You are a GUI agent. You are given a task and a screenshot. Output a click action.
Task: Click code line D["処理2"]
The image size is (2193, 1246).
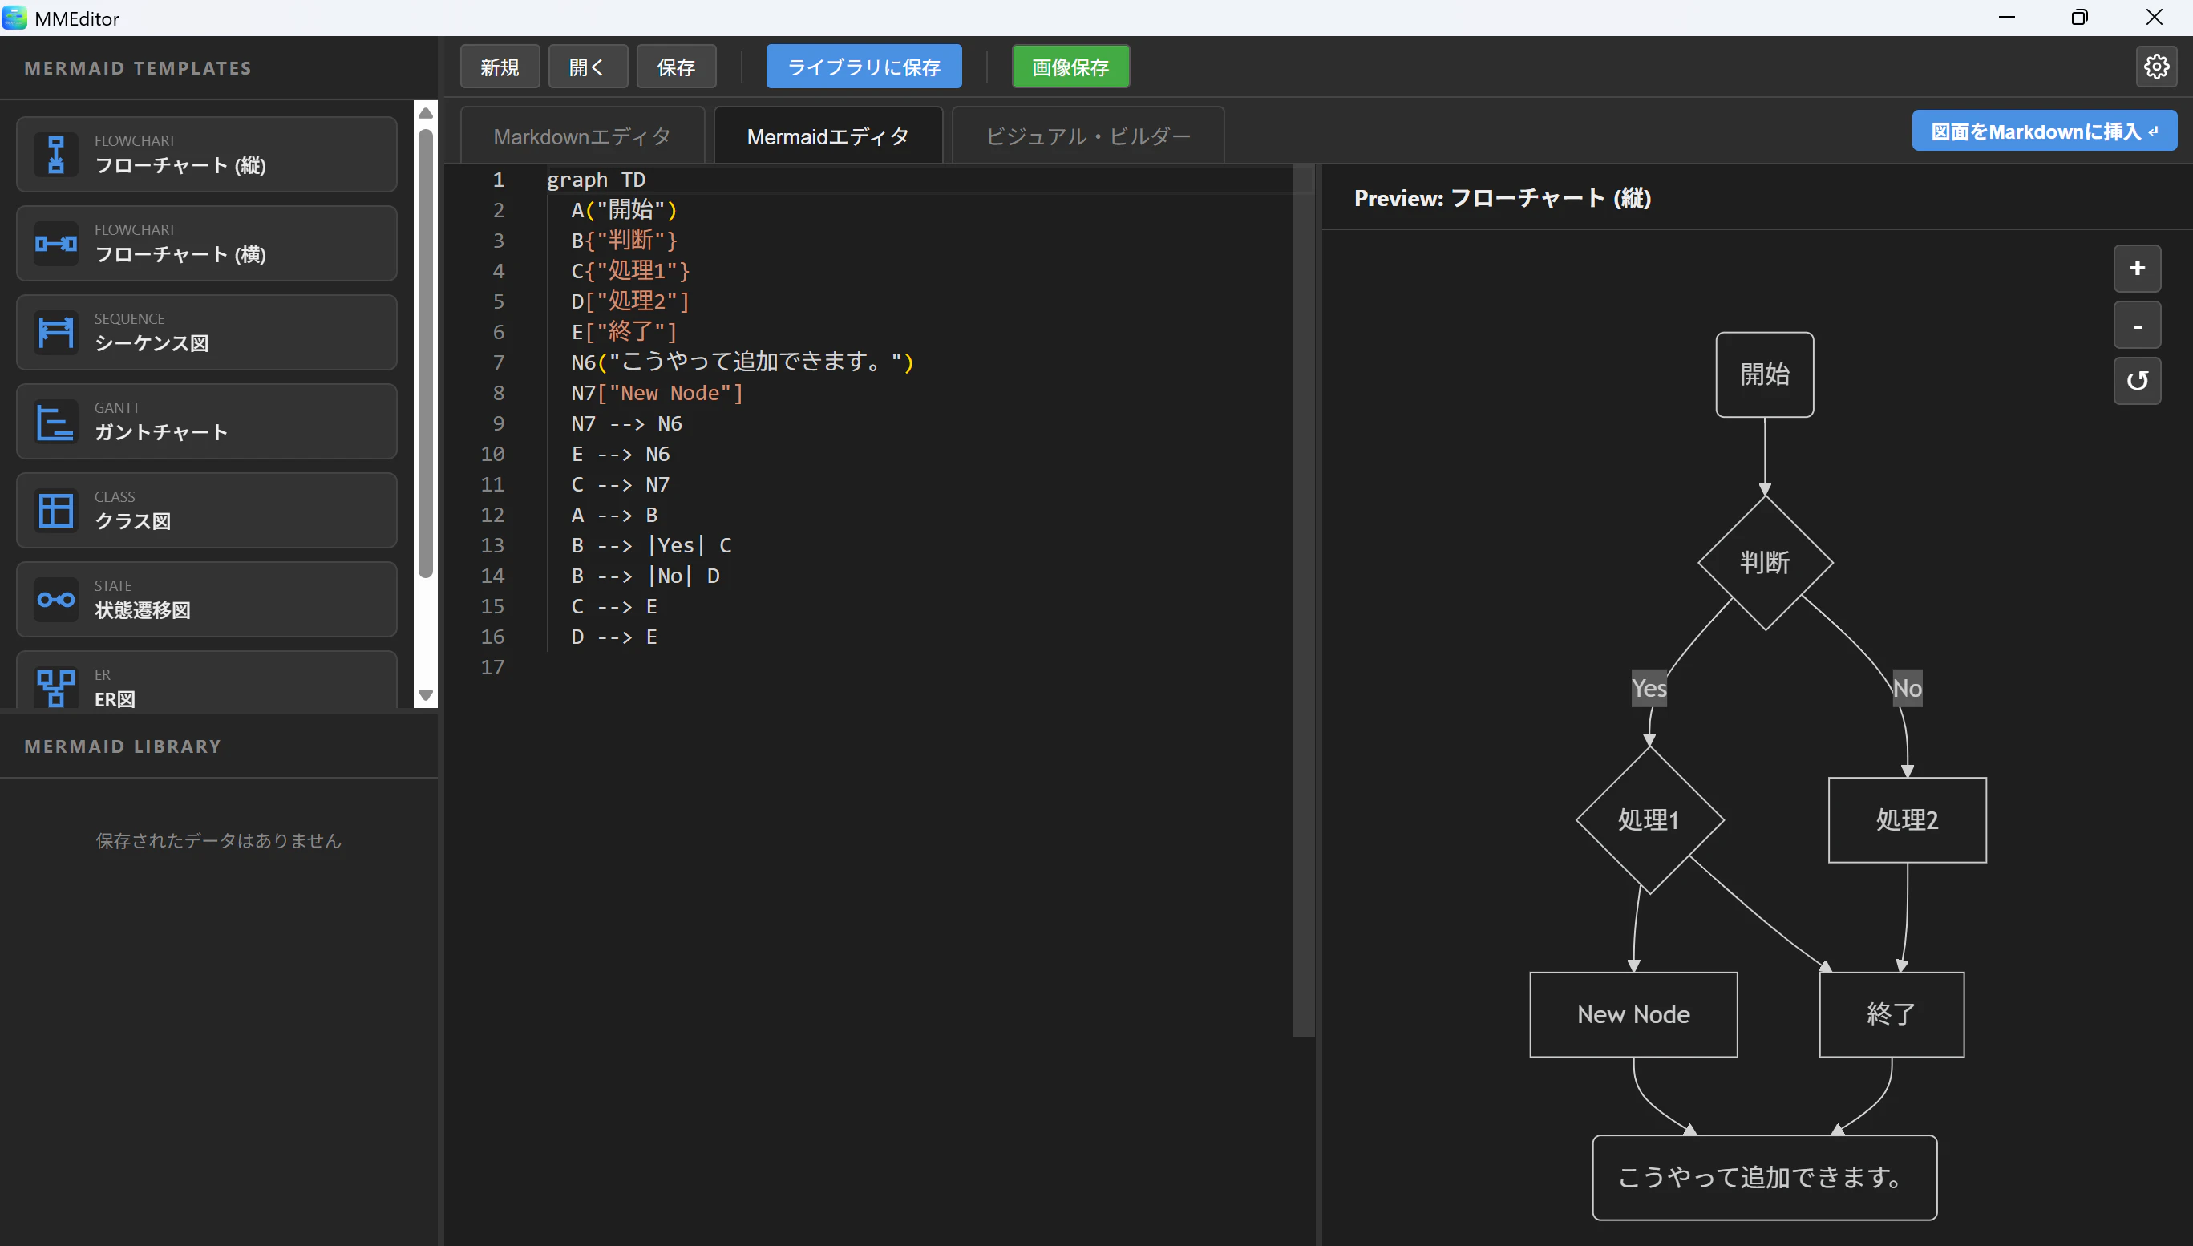(x=630, y=301)
